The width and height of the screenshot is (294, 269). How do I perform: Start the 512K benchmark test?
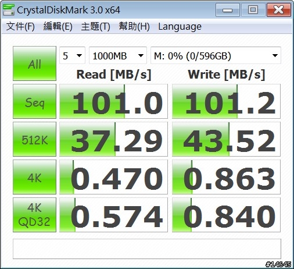click(x=34, y=139)
